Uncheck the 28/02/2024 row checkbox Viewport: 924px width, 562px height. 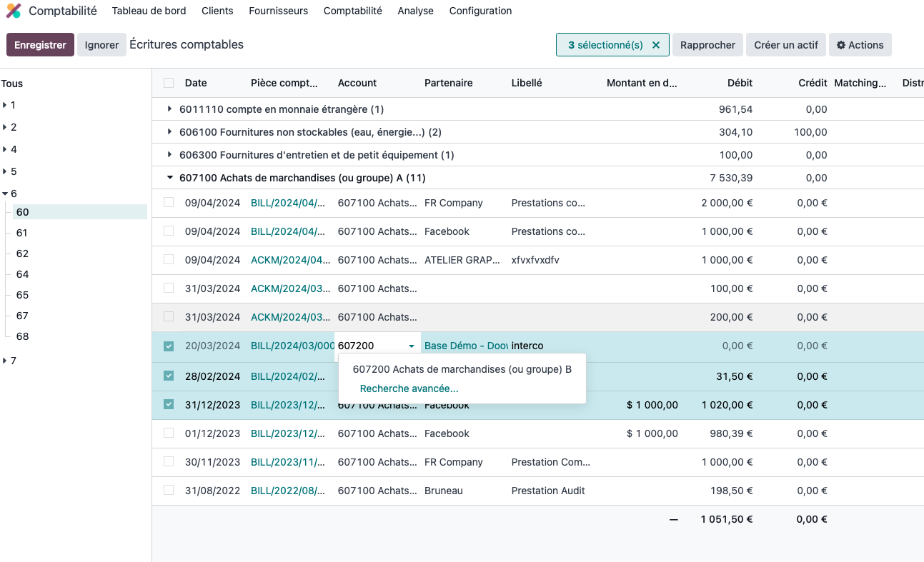[x=169, y=376]
